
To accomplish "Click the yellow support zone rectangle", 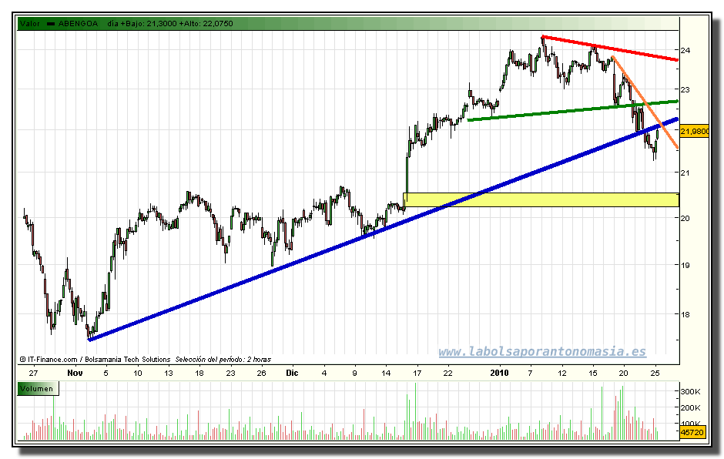I will click(541, 199).
